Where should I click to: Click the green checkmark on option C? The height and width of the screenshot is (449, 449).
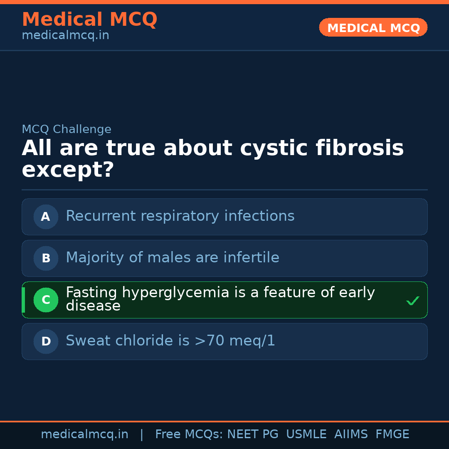412,301
